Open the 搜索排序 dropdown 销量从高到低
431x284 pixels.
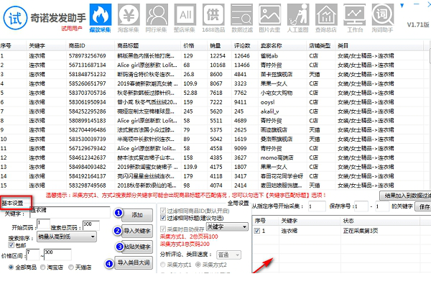(67, 237)
